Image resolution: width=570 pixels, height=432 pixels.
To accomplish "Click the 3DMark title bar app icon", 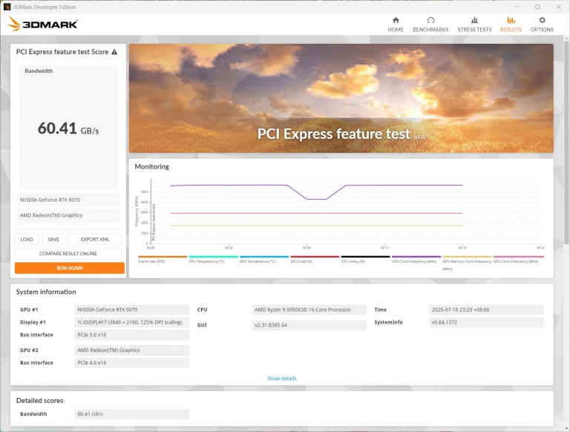I will 7,7.
